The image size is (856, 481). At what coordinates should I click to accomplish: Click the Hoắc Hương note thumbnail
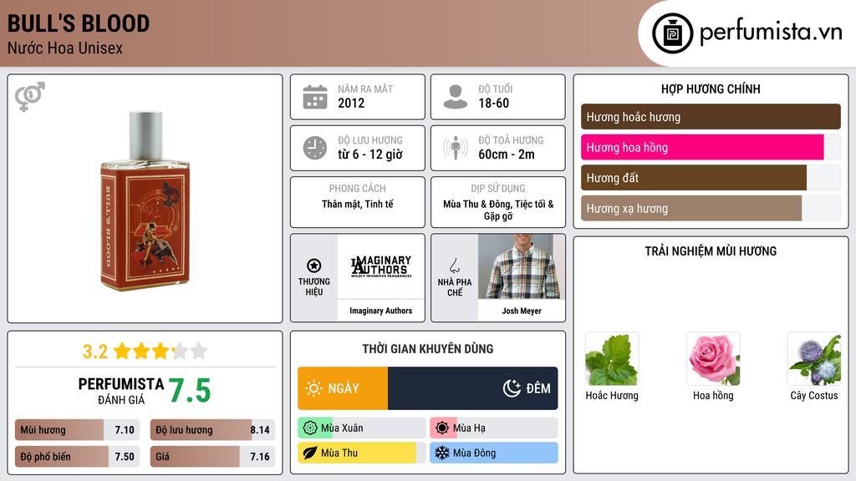tap(612, 359)
